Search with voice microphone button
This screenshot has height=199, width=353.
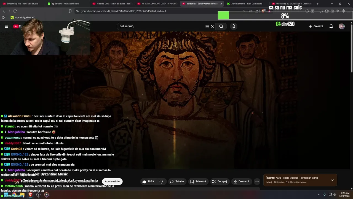234,26
